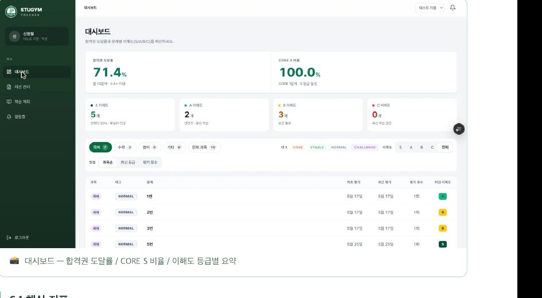542x298 pixels.
Task: Click the 학습 계획 book icon
Action: pyautogui.click(x=9, y=102)
